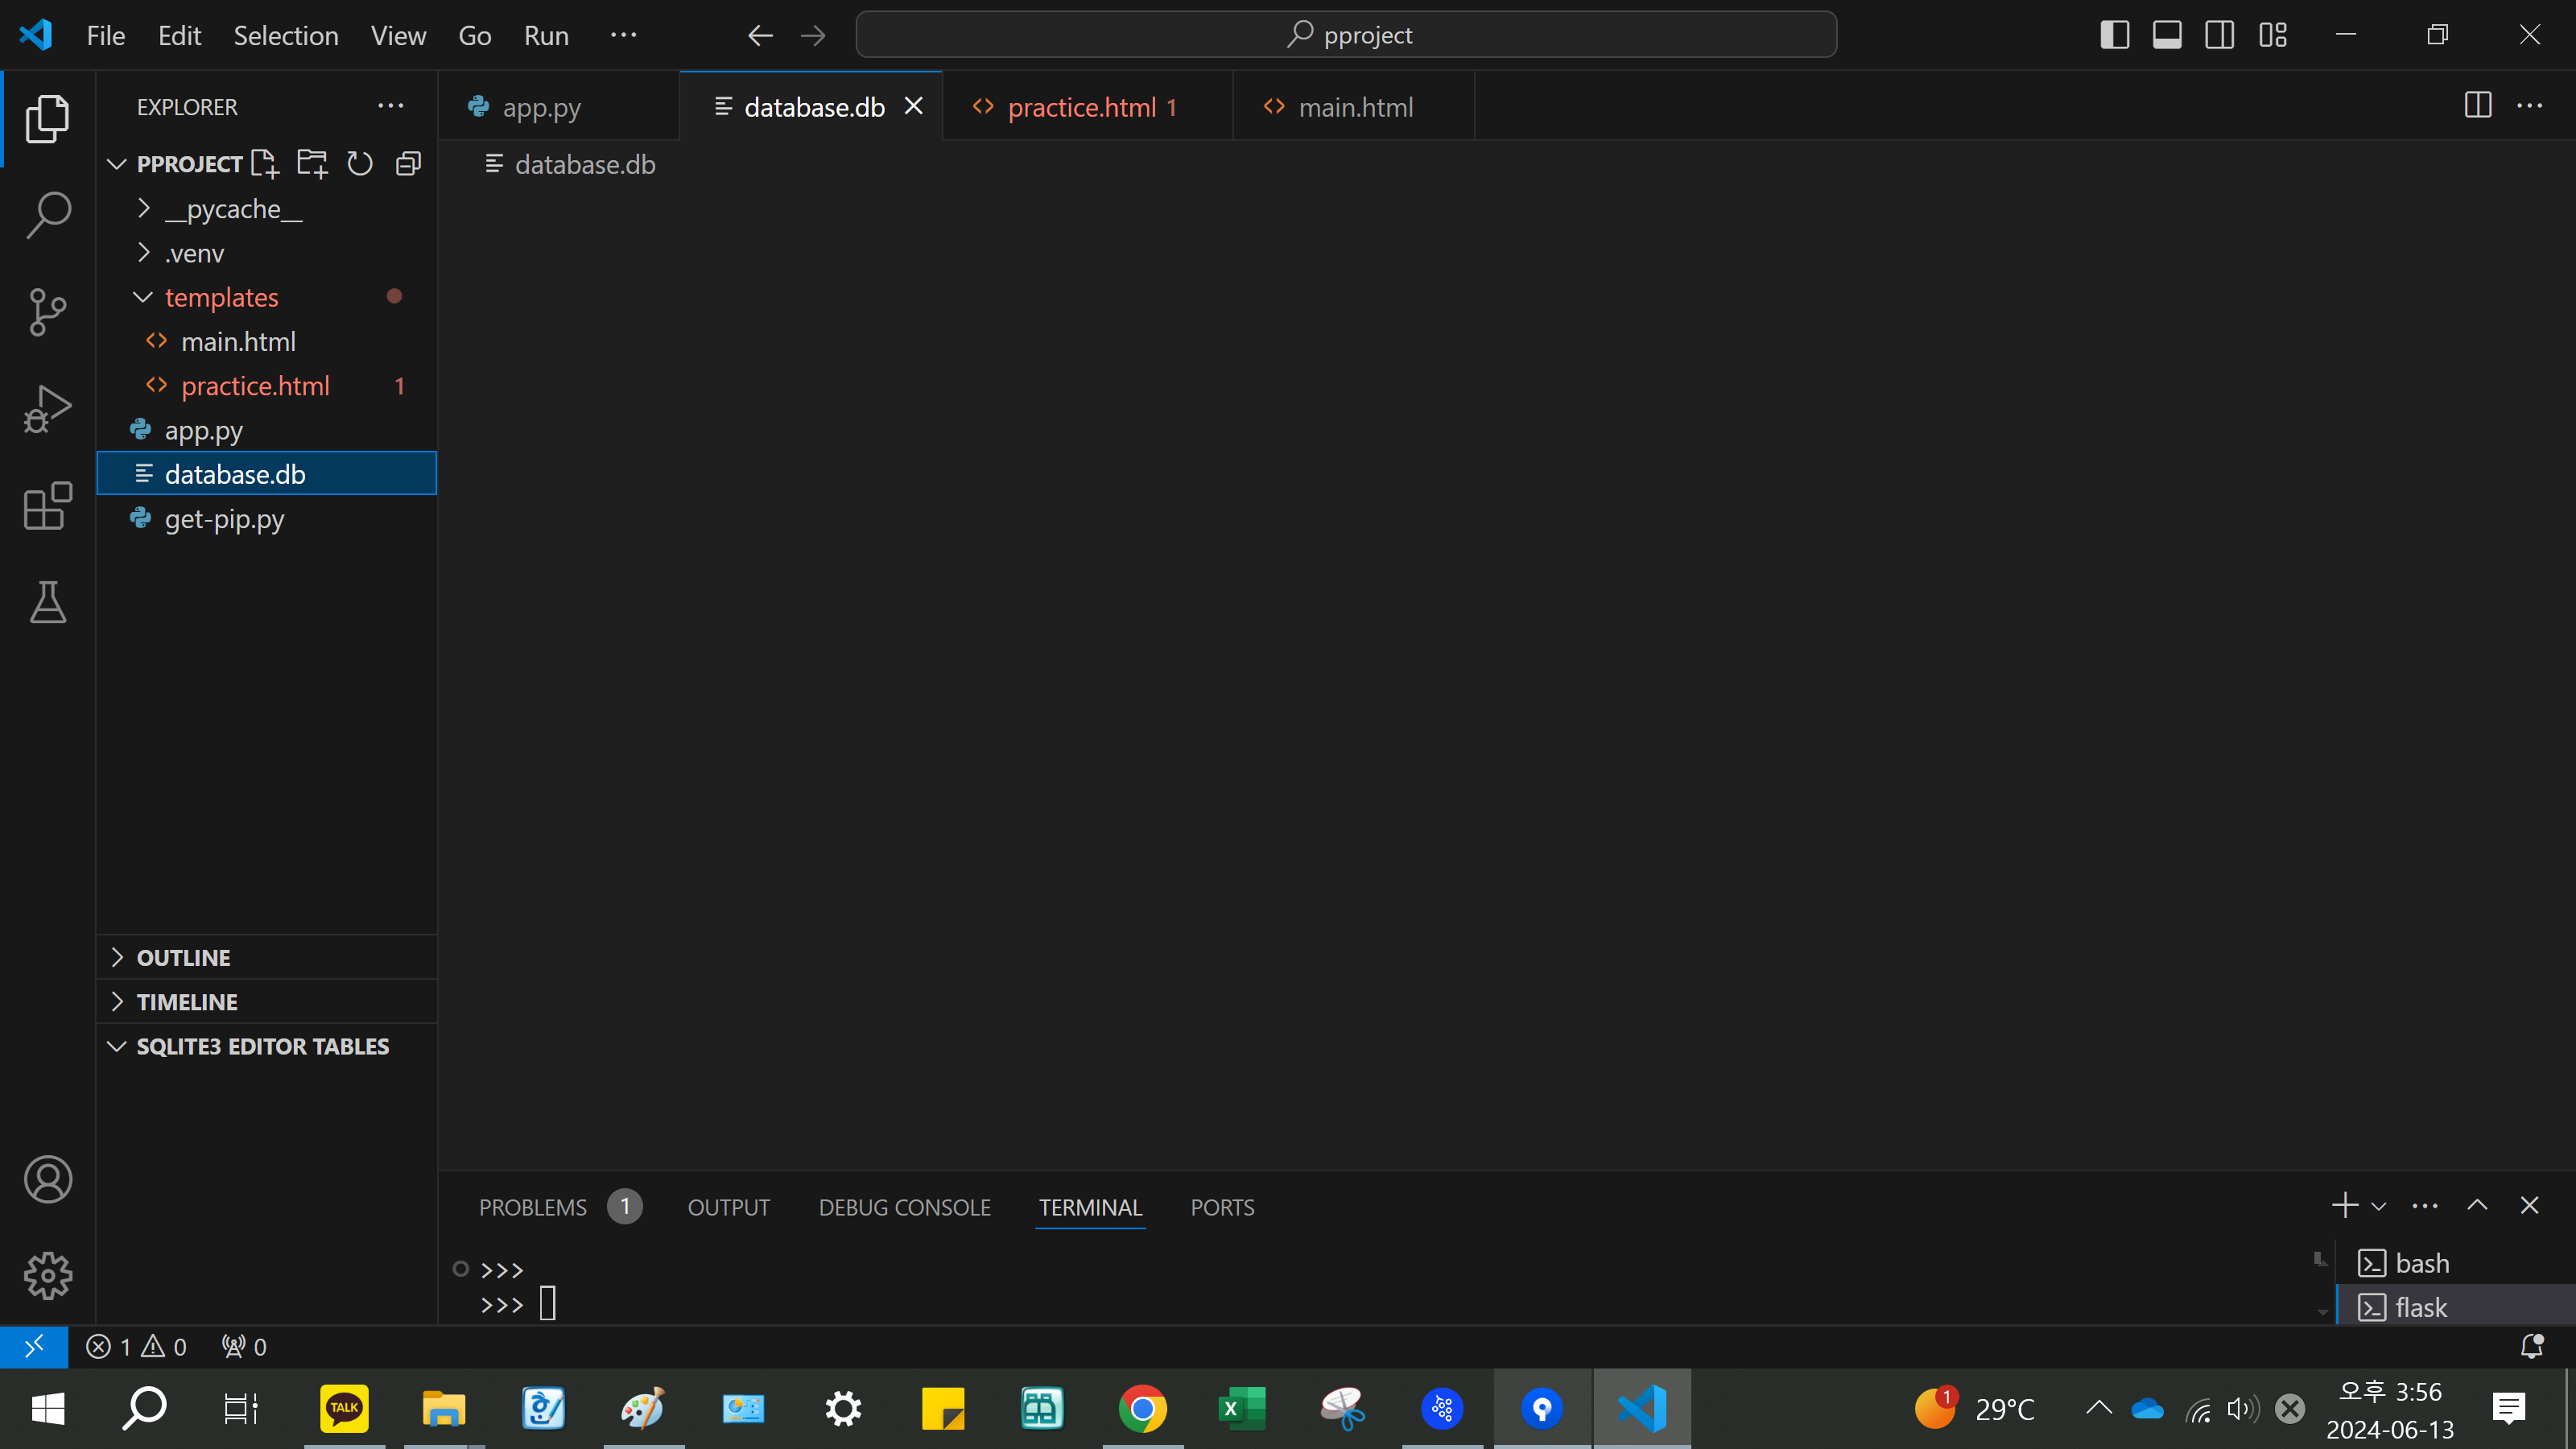The width and height of the screenshot is (2576, 1449).
Task: Create a new folder in PPROJECT
Action: tap(312, 163)
